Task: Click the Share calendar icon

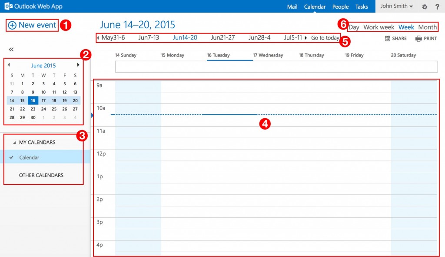Action: click(388, 38)
